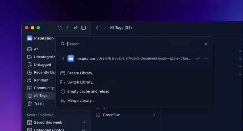Click the Create Library icon
The width and height of the screenshot is (243, 131).
click(63, 73)
